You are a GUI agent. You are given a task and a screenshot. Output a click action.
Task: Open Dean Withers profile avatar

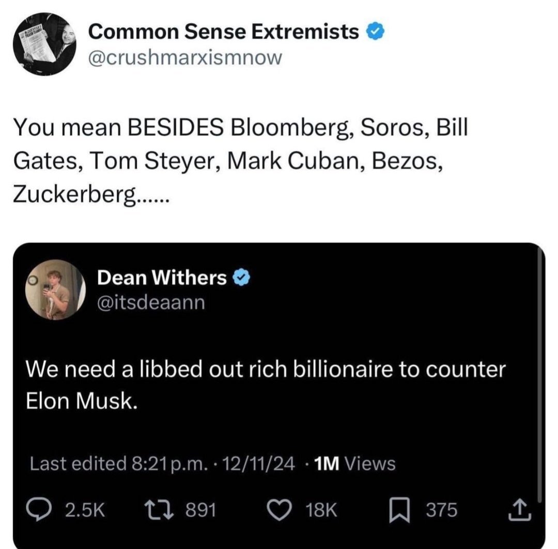(x=55, y=290)
